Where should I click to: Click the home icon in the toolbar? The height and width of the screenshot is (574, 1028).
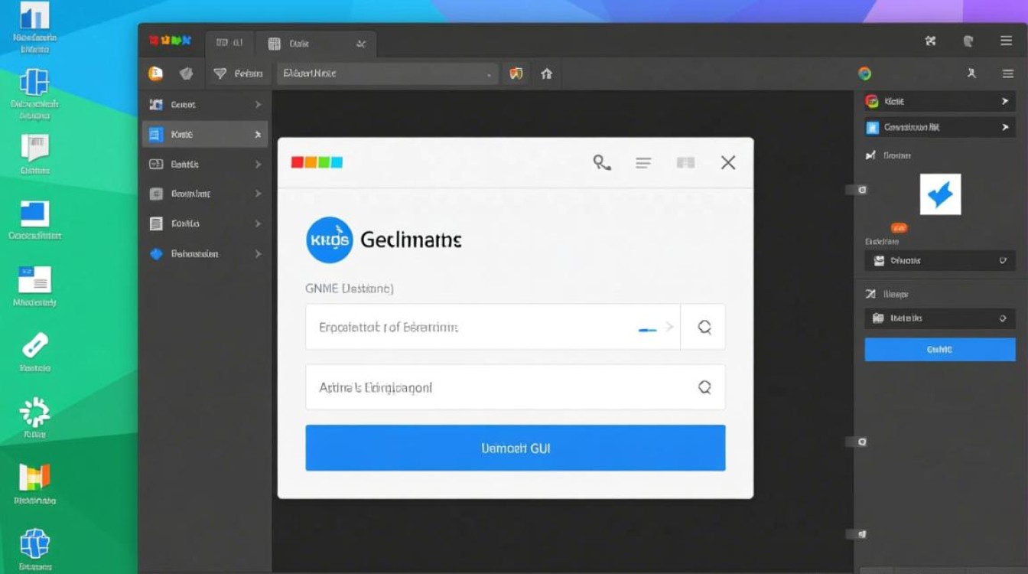coord(546,74)
